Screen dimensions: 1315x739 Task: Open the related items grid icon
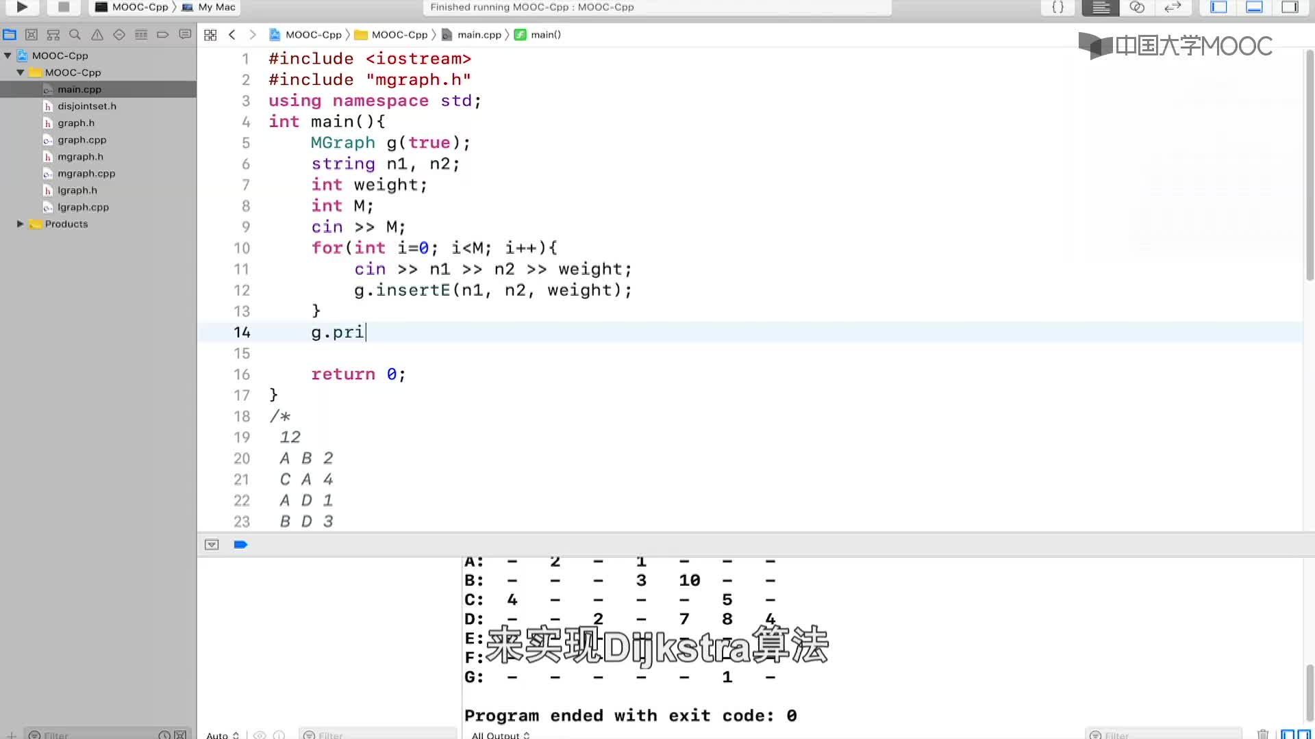tap(210, 35)
